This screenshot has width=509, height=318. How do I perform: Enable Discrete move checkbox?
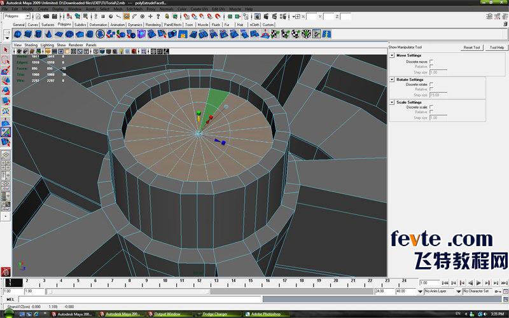point(431,62)
